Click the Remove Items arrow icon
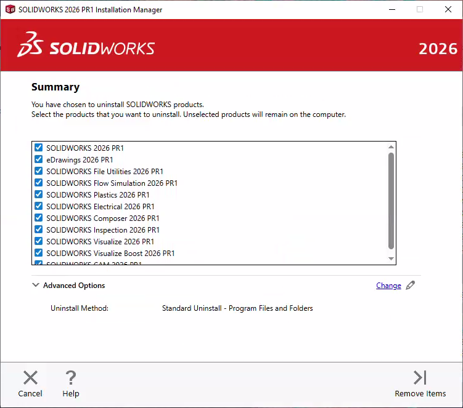 pos(420,377)
